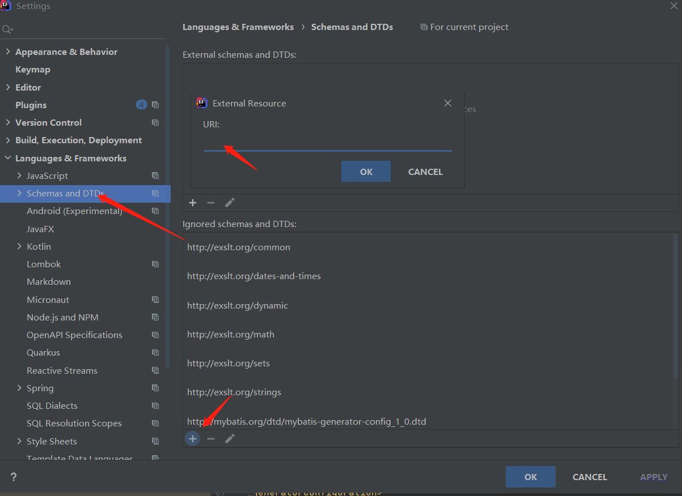Expand the Editor section

click(8, 87)
